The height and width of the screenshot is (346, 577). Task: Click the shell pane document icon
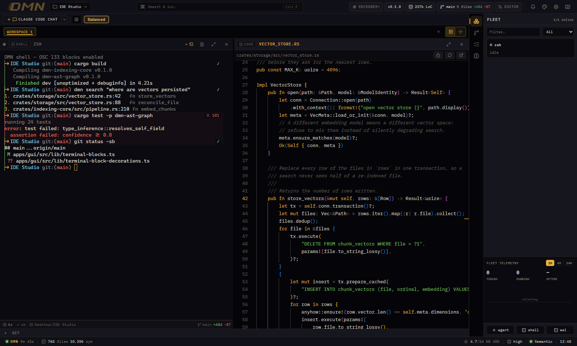tap(202, 44)
